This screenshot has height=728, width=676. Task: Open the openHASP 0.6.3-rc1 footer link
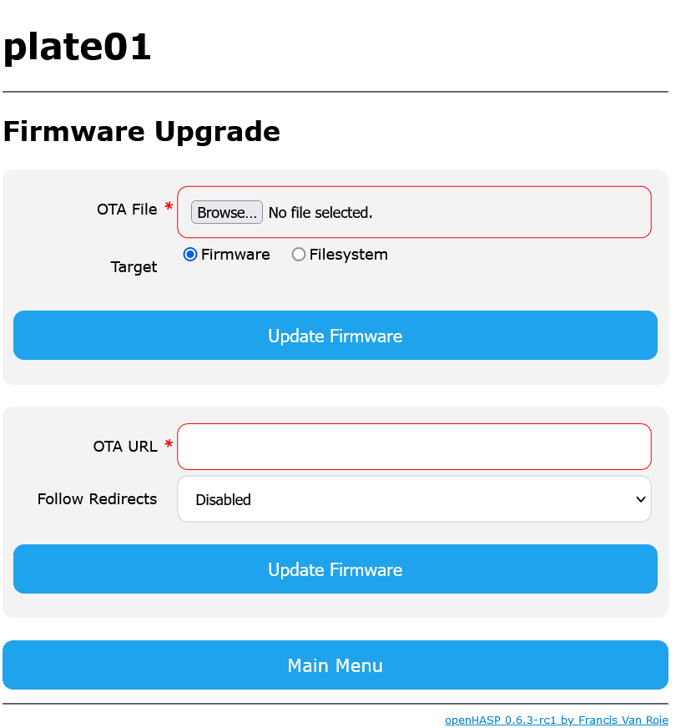557,720
